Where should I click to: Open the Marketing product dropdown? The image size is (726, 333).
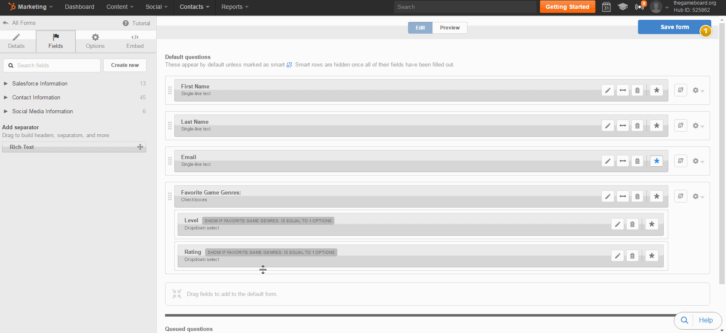tap(31, 7)
